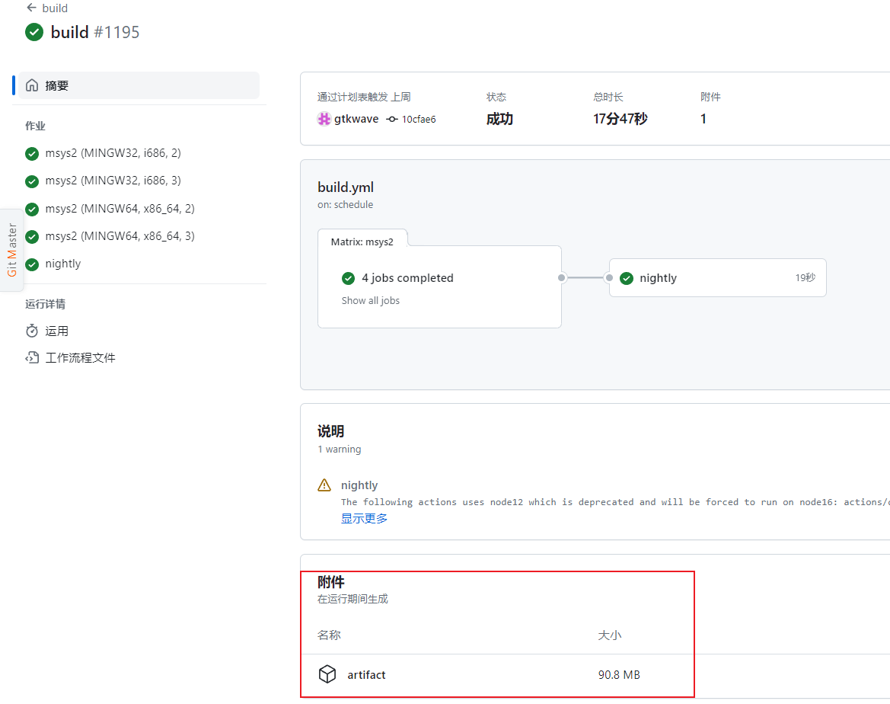Click the warning triangle next to nightly
The image size is (890, 704).
[324, 485]
